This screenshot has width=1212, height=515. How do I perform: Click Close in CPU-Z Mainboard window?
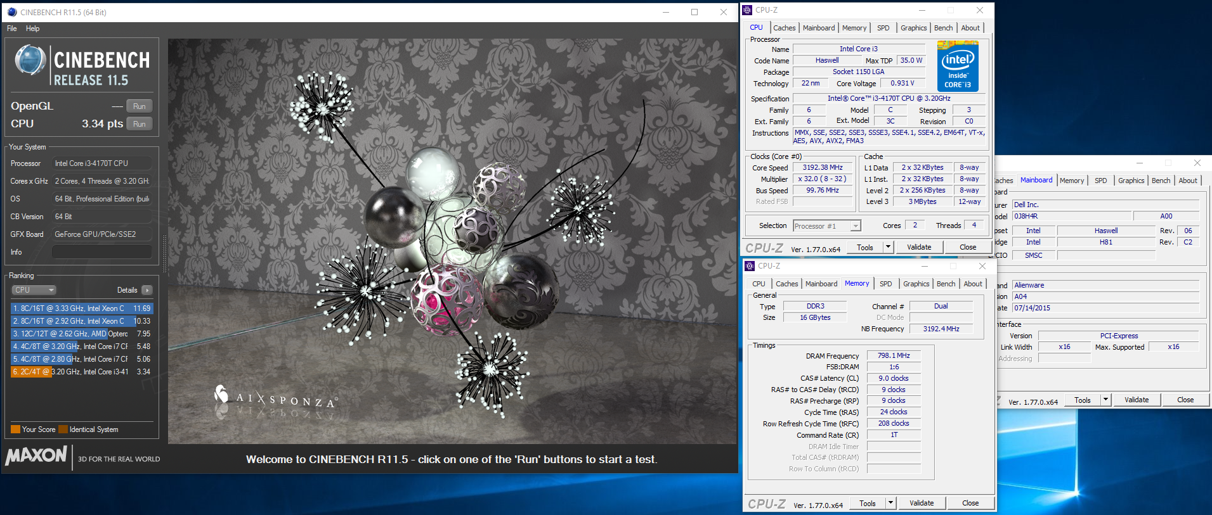click(1185, 400)
